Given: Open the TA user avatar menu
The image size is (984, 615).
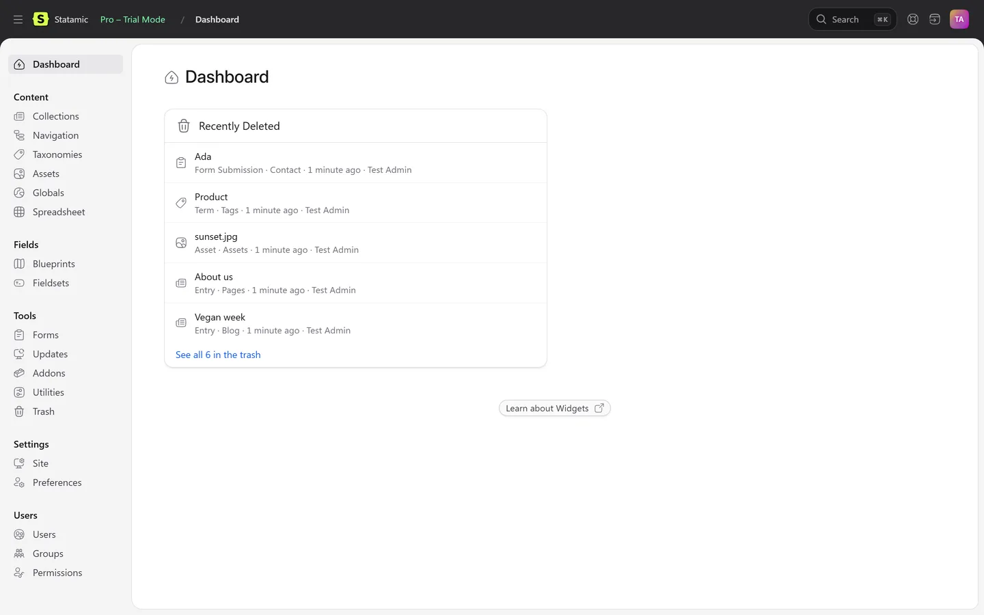Looking at the screenshot, I should tap(959, 19).
